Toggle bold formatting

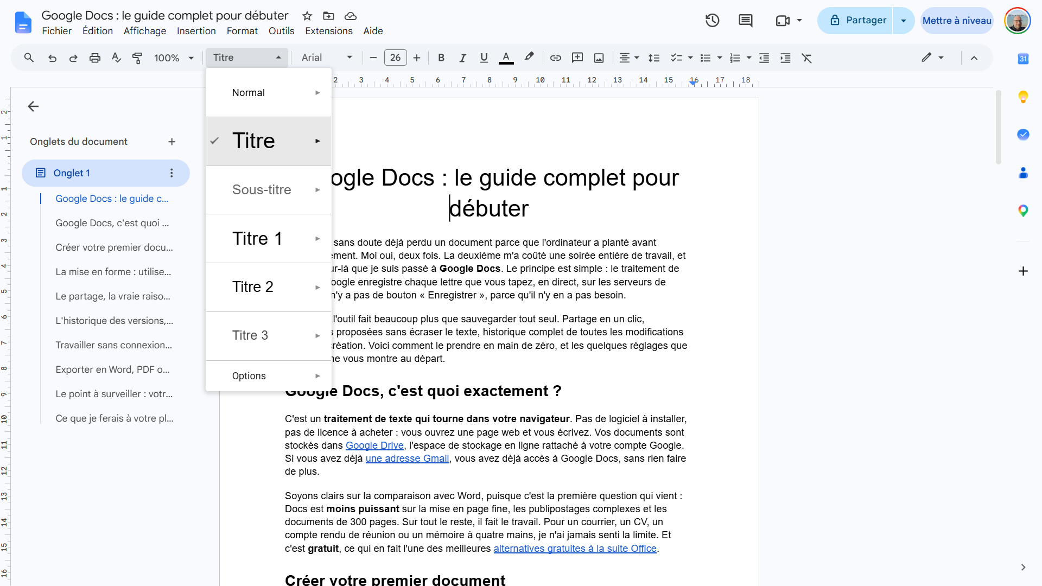coord(441,58)
